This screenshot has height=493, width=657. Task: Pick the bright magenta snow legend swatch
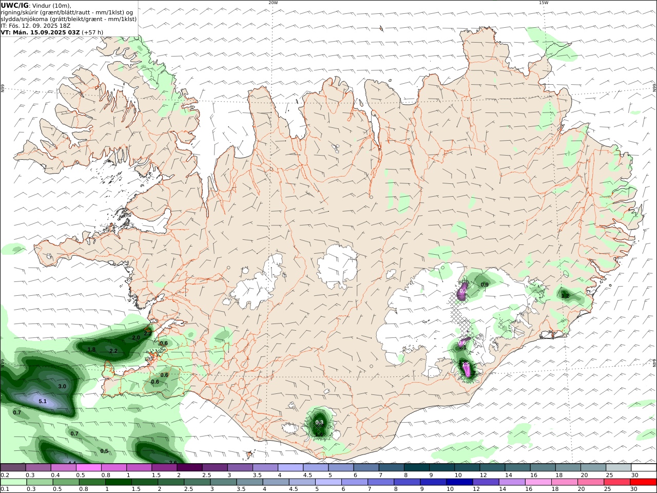coord(89,468)
